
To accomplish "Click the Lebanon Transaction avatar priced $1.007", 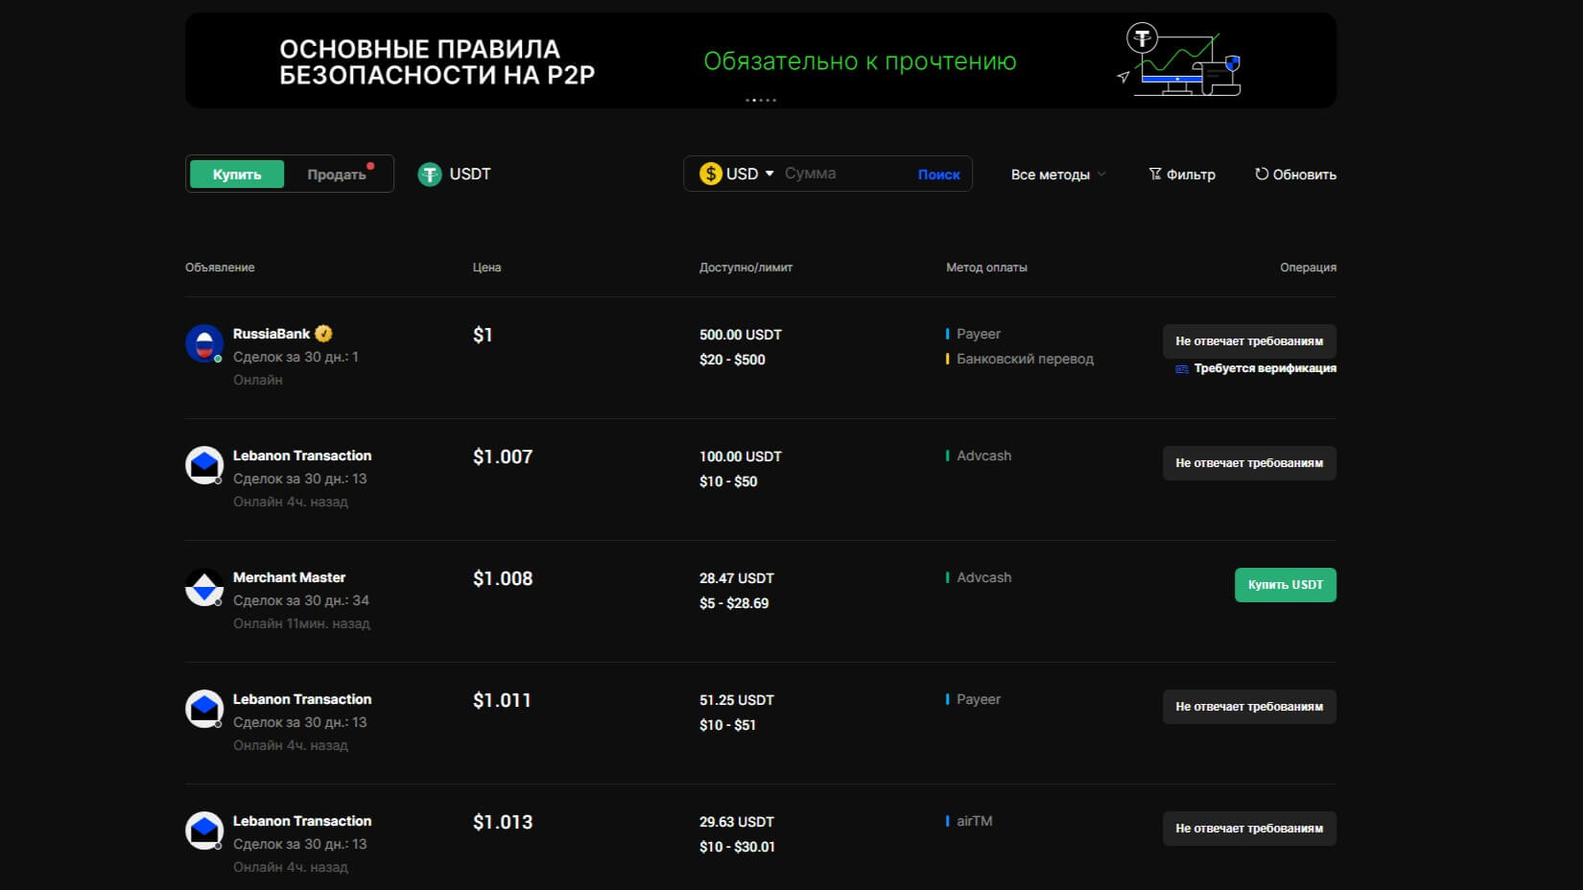I will 204,465.
